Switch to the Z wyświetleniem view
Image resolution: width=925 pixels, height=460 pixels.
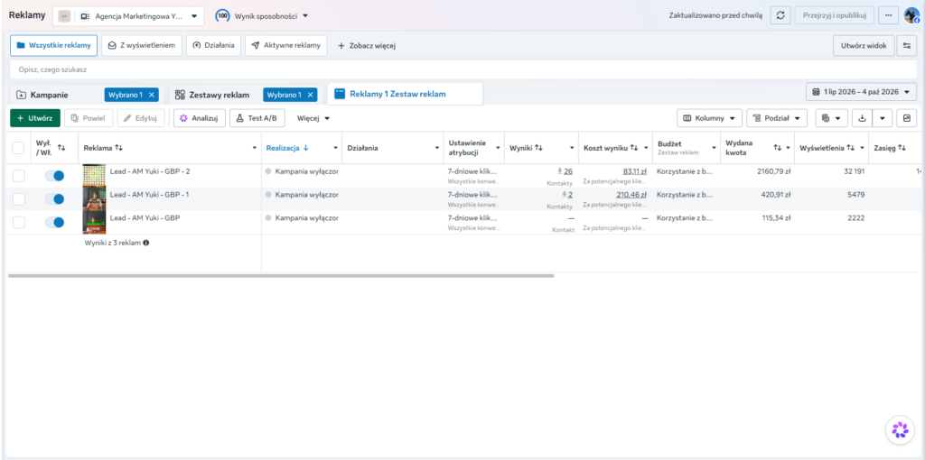pos(142,45)
